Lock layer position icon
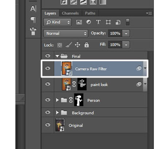This screenshot has height=149, width=168. [77, 45]
